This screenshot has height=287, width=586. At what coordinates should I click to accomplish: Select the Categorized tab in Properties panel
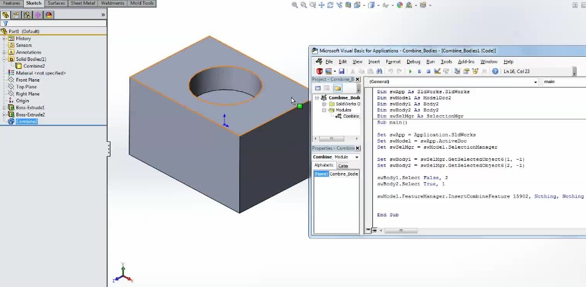point(342,166)
